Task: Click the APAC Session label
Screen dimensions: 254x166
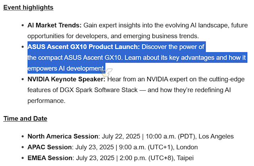Action: pos(50,147)
